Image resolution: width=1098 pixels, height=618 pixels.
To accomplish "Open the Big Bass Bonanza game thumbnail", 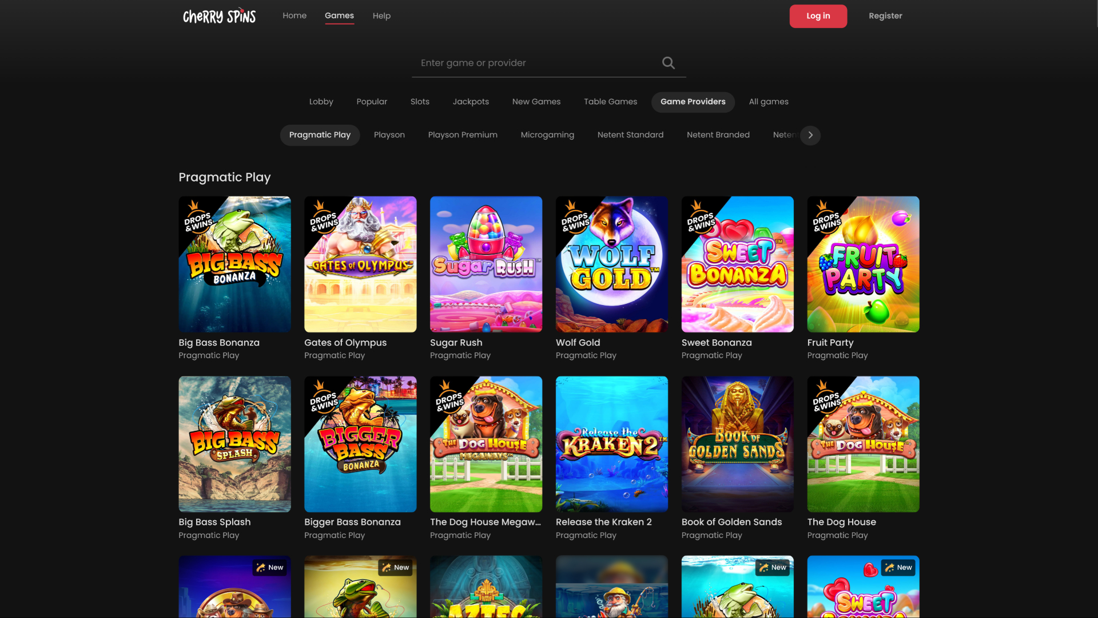I will pyautogui.click(x=234, y=264).
